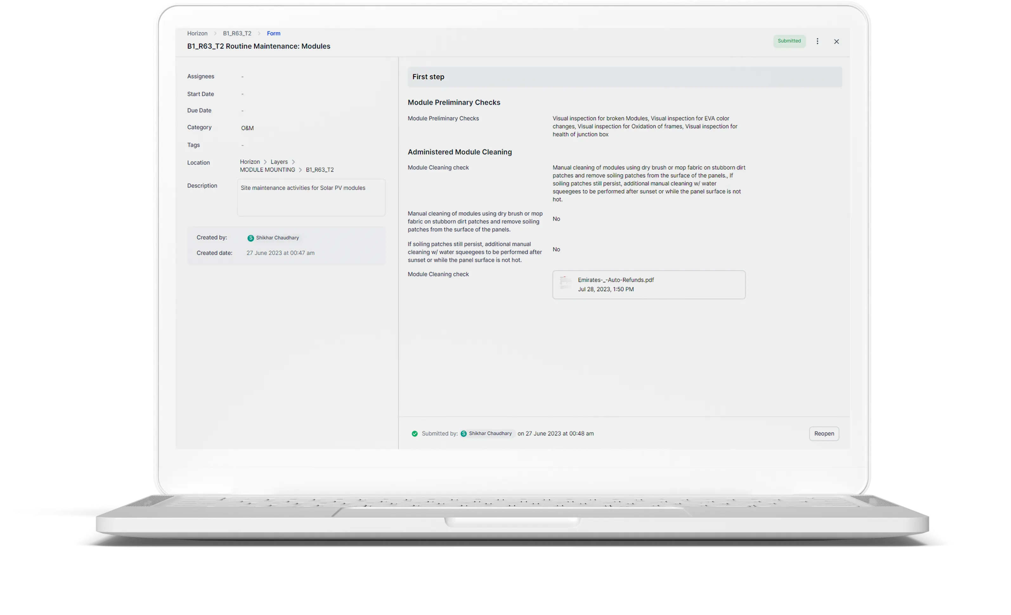Open MODULE MOUNTING in Location path
The height and width of the screenshot is (615, 1011).
coord(267,170)
